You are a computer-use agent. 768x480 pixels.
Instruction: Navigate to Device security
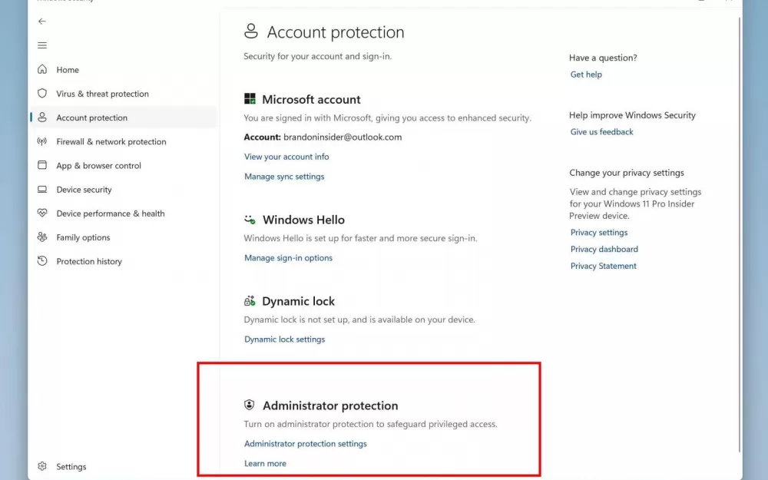tap(84, 190)
